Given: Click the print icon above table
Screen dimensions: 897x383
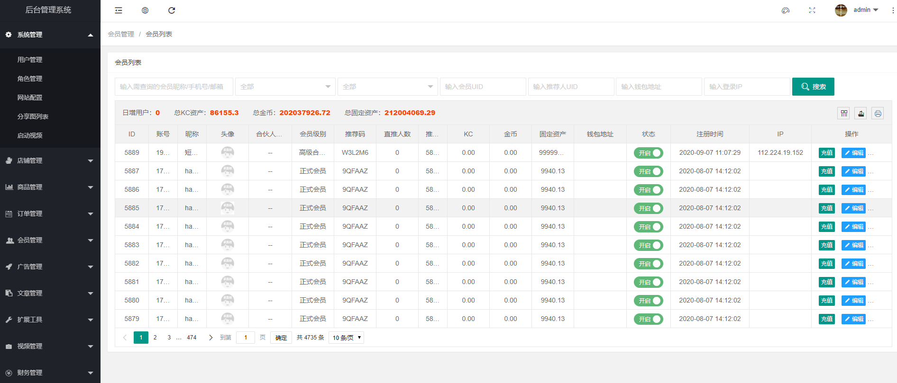Looking at the screenshot, I should pos(878,113).
